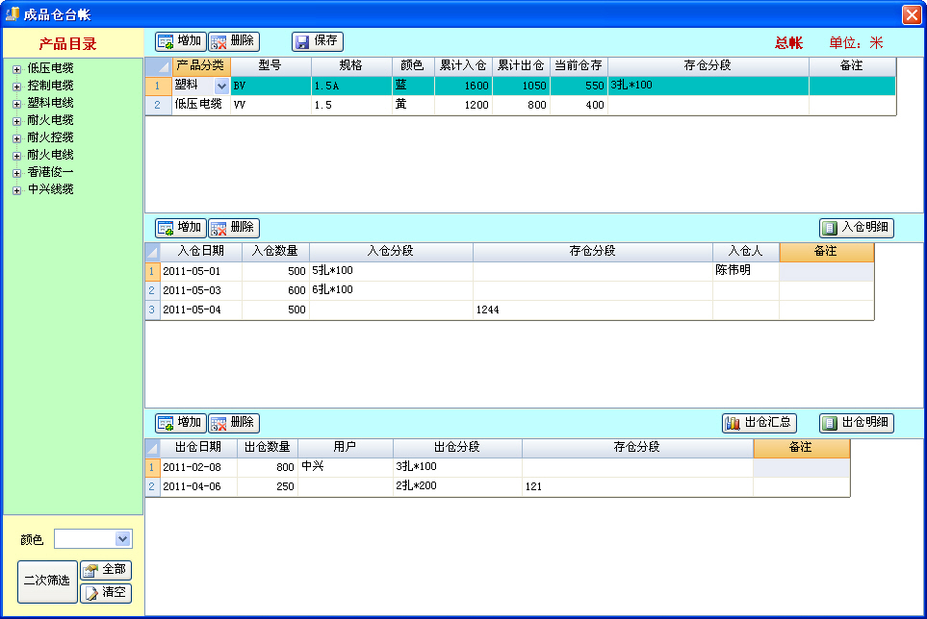Add a new outbound record row
The image size is (927, 619).
[x=180, y=423]
